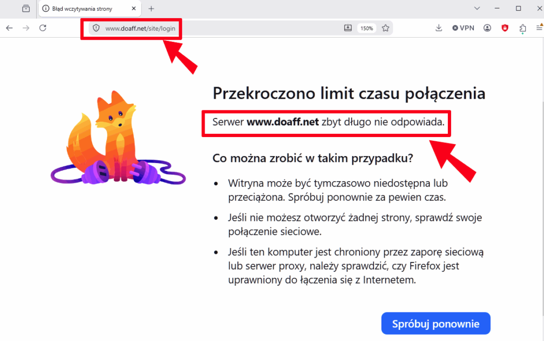Image resolution: width=544 pixels, height=341 pixels.
Task: Click the install/save page icon in address bar
Action: click(348, 28)
